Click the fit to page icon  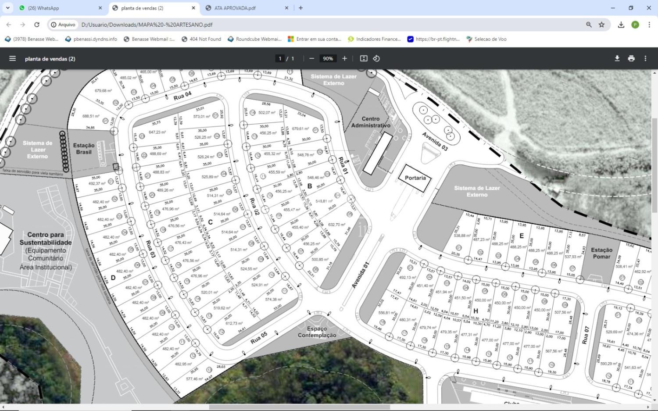point(364,58)
